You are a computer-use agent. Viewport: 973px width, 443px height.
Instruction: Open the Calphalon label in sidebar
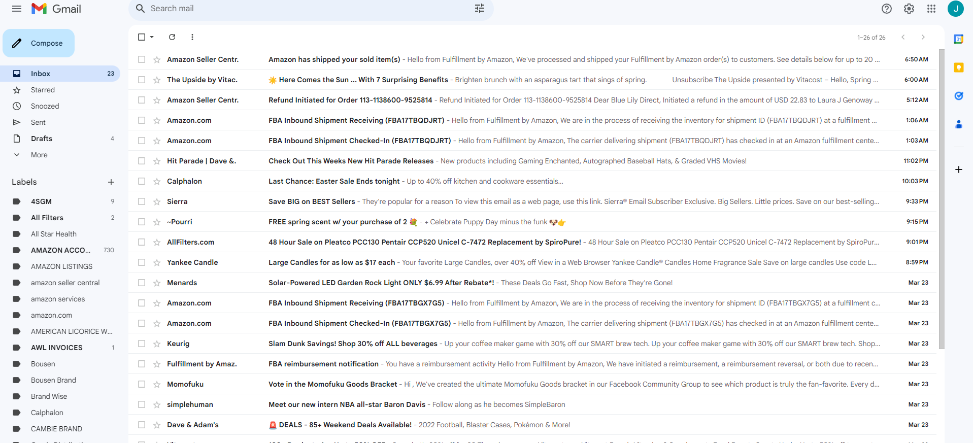tap(60, 413)
